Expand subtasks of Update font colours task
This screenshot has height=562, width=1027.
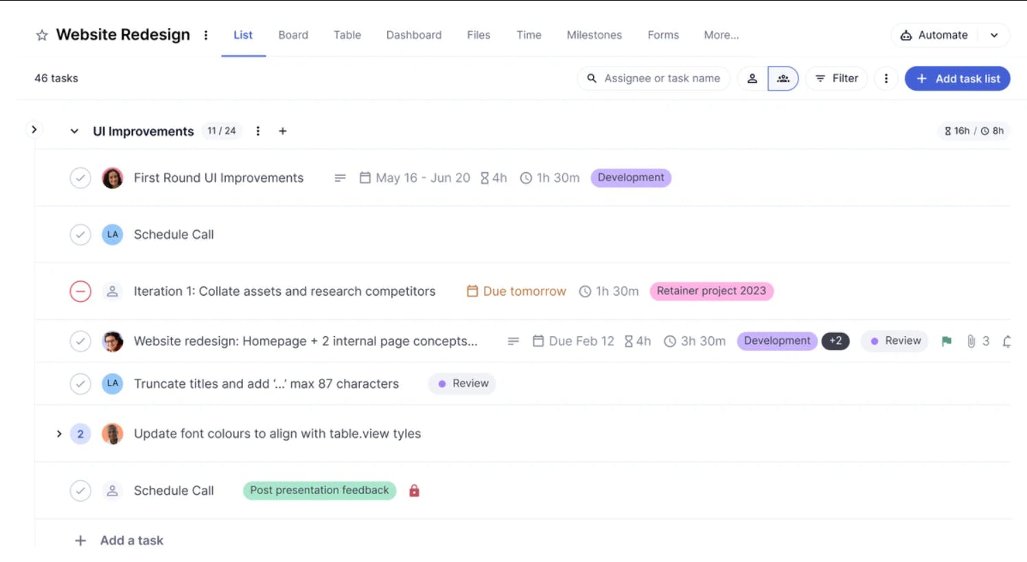[x=59, y=434]
